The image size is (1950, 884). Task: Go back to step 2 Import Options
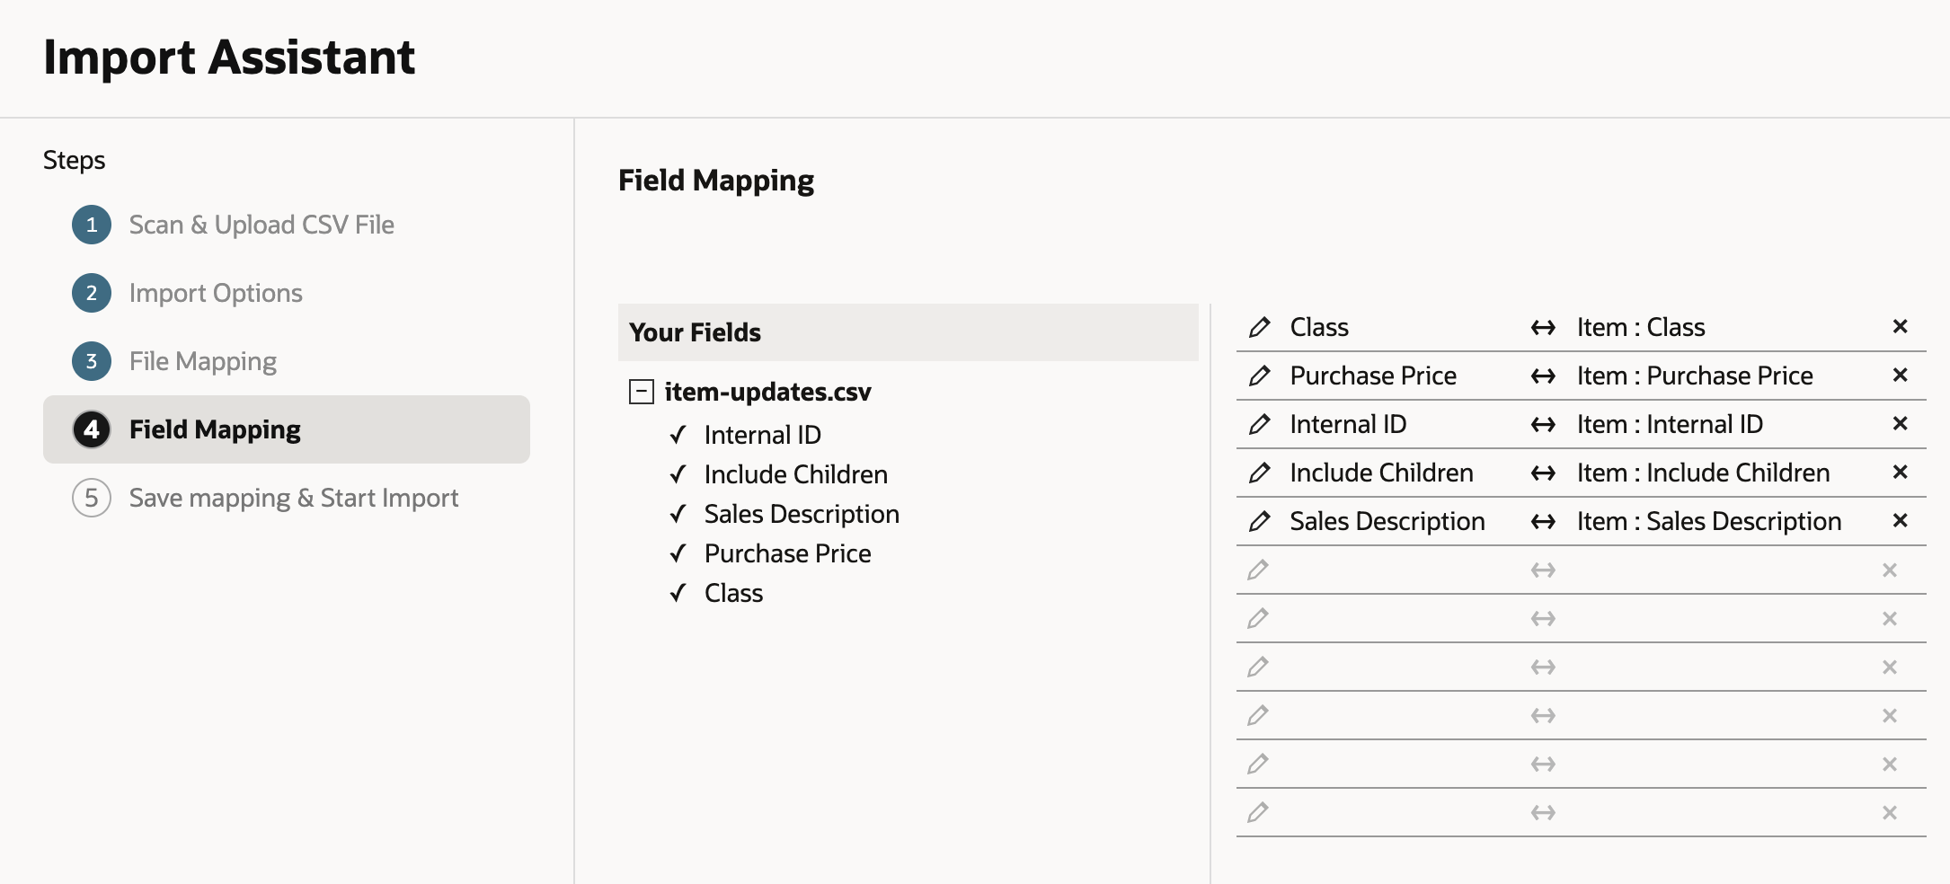click(188, 293)
